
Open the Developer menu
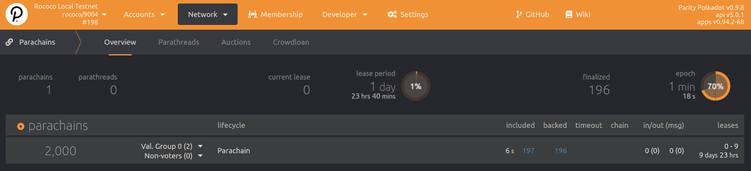345,15
